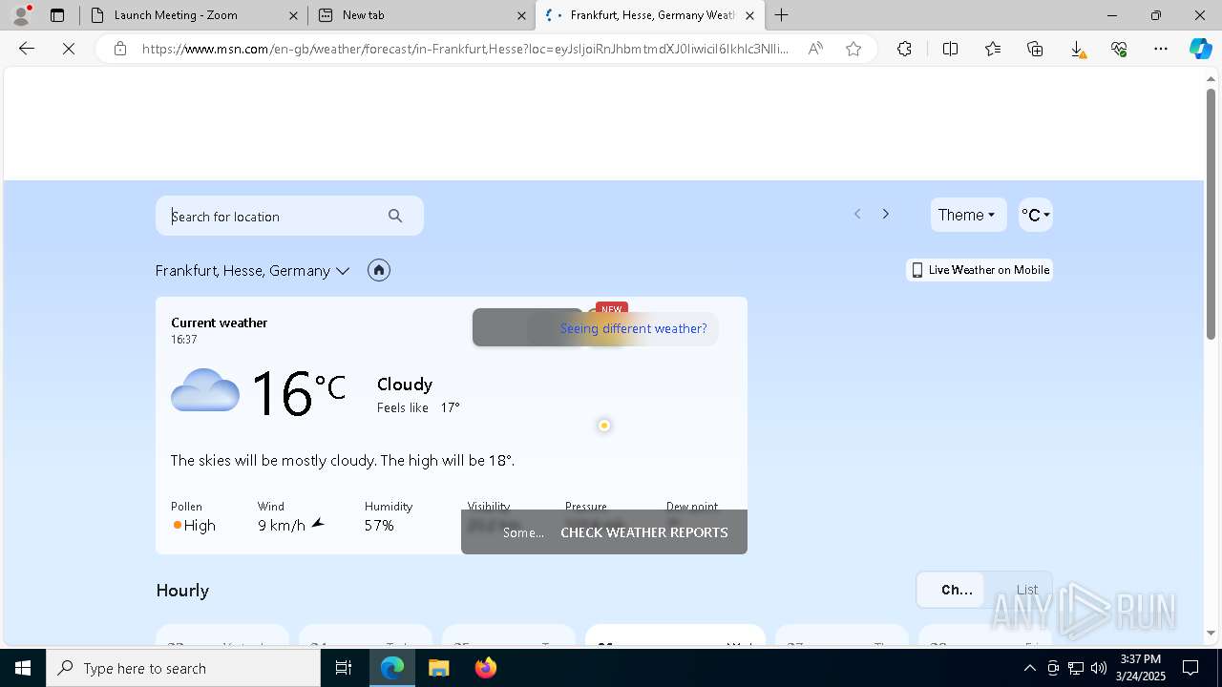
Task: Open Browser essentials icon
Action: 1119,49
